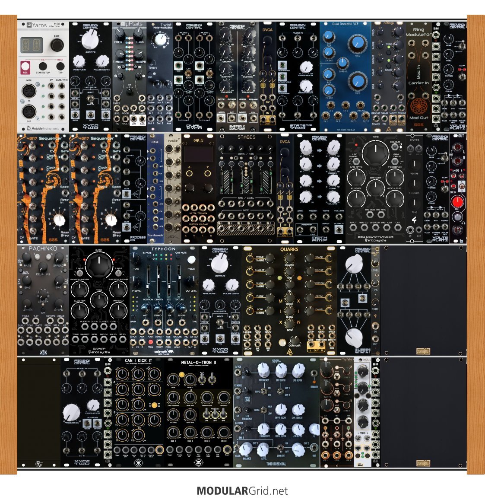Screen dimensions: 485x500
Task: Click the two-digit display on Yarns
Action: coord(32,45)
